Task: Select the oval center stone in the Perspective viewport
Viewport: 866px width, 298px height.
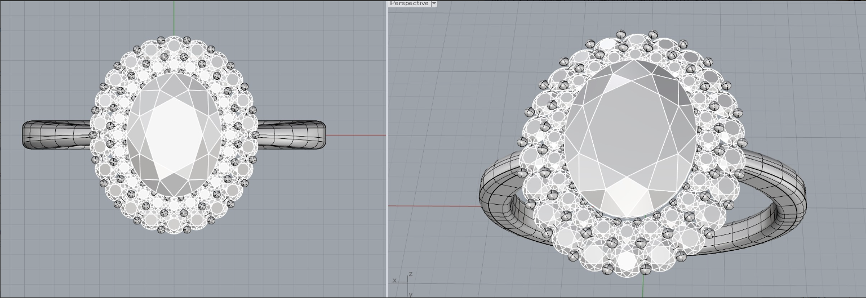Action: click(x=630, y=138)
